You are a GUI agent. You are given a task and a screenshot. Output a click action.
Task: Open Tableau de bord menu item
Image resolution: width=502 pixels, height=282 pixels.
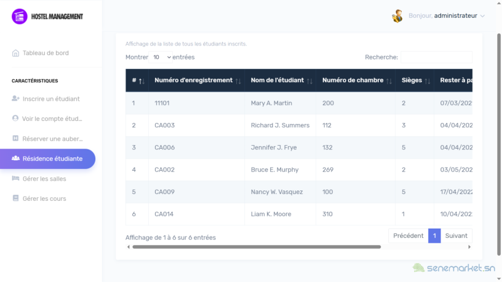[x=46, y=53]
